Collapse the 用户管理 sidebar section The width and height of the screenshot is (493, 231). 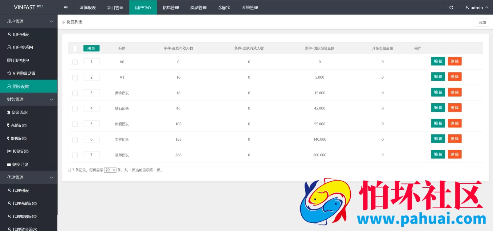tap(29, 21)
